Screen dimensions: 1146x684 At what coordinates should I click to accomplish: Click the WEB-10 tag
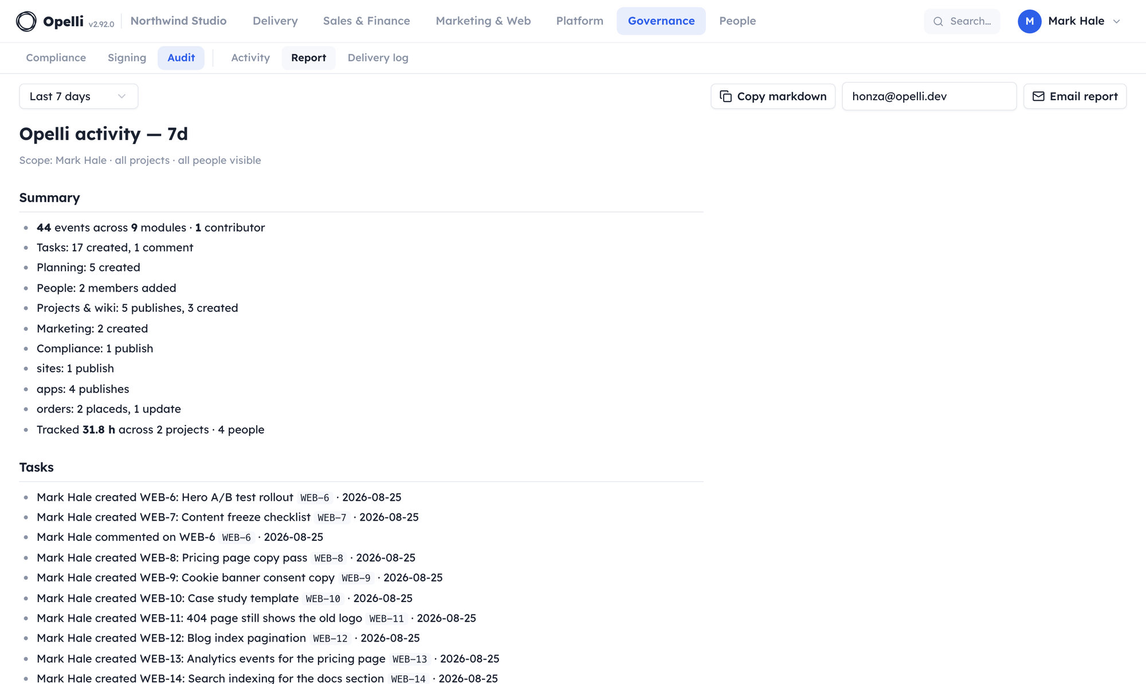pyautogui.click(x=323, y=599)
